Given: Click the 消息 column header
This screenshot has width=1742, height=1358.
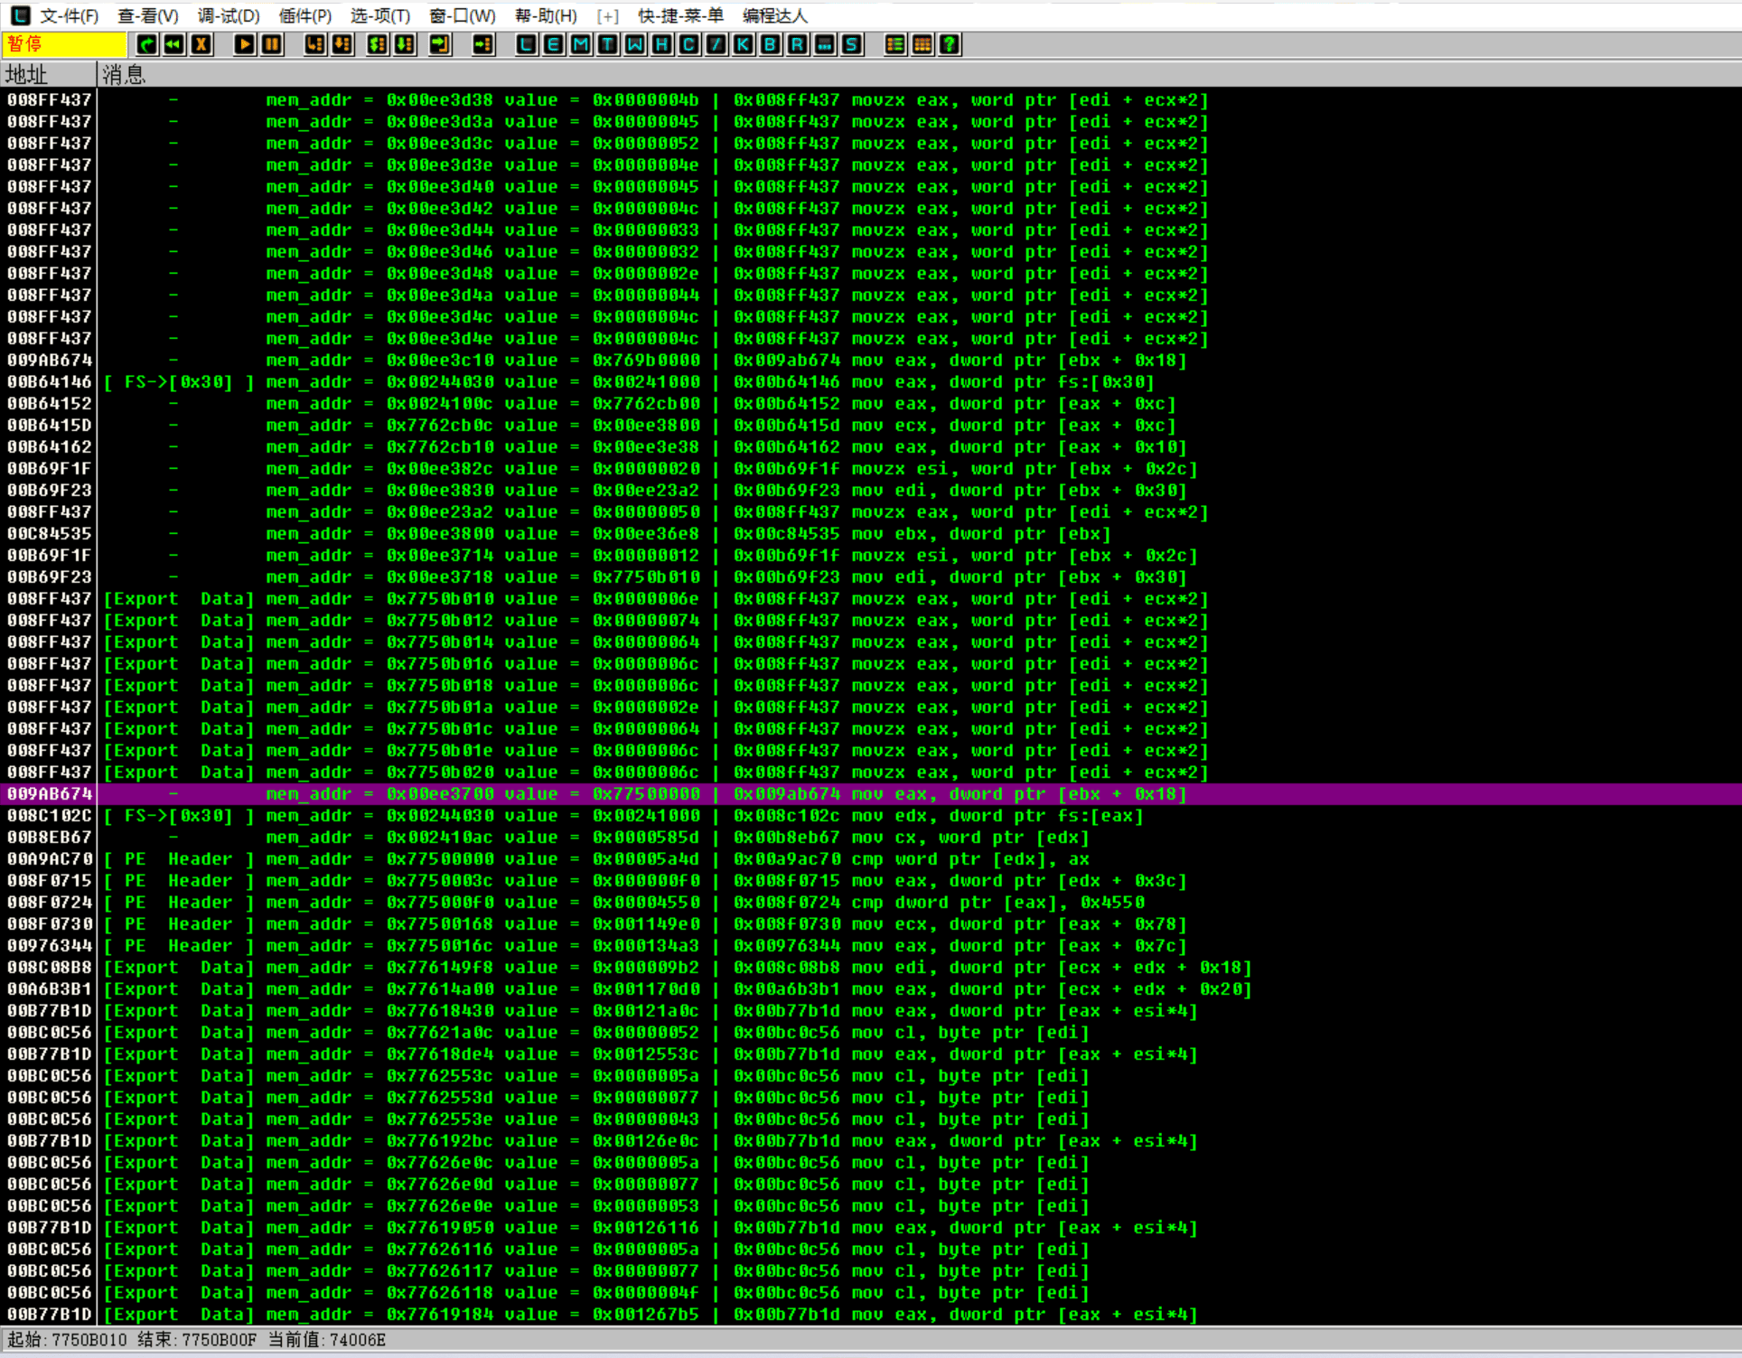Looking at the screenshot, I should 919,74.
